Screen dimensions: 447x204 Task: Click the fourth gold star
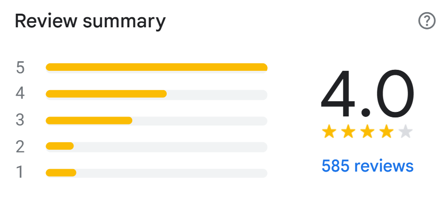tap(386, 132)
